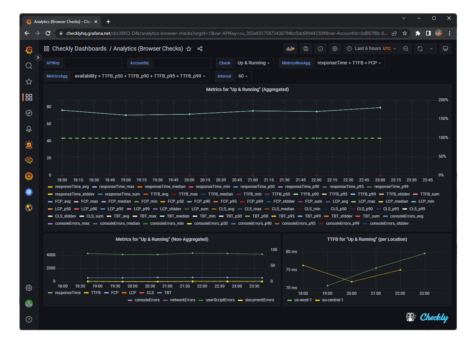Screen dimensions: 476x345
Task: Open the Machine Learning brain icon
Action: tap(29, 160)
